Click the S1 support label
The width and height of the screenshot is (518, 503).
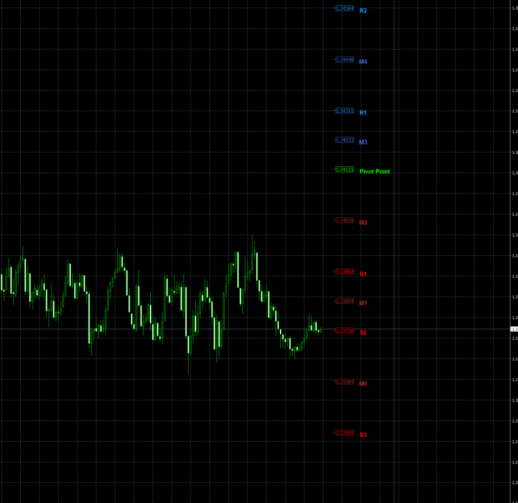[x=362, y=274]
